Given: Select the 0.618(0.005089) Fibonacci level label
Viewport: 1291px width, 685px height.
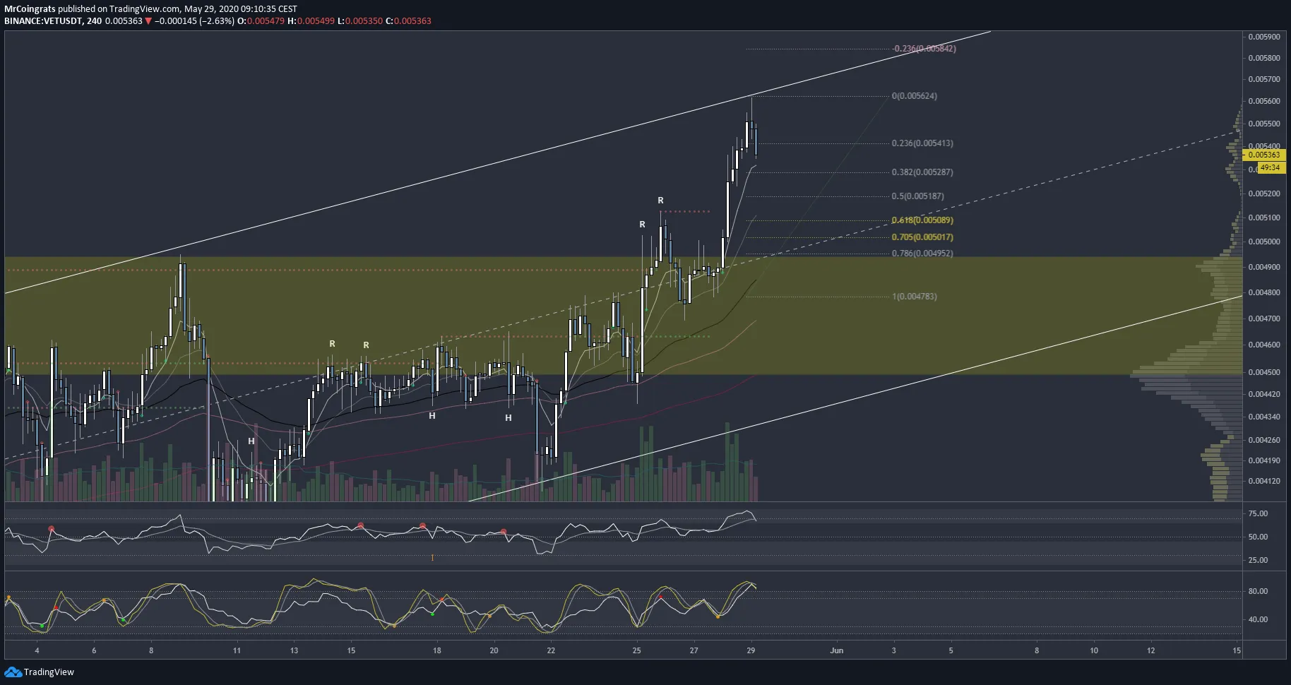Looking at the screenshot, I should 922,220.
